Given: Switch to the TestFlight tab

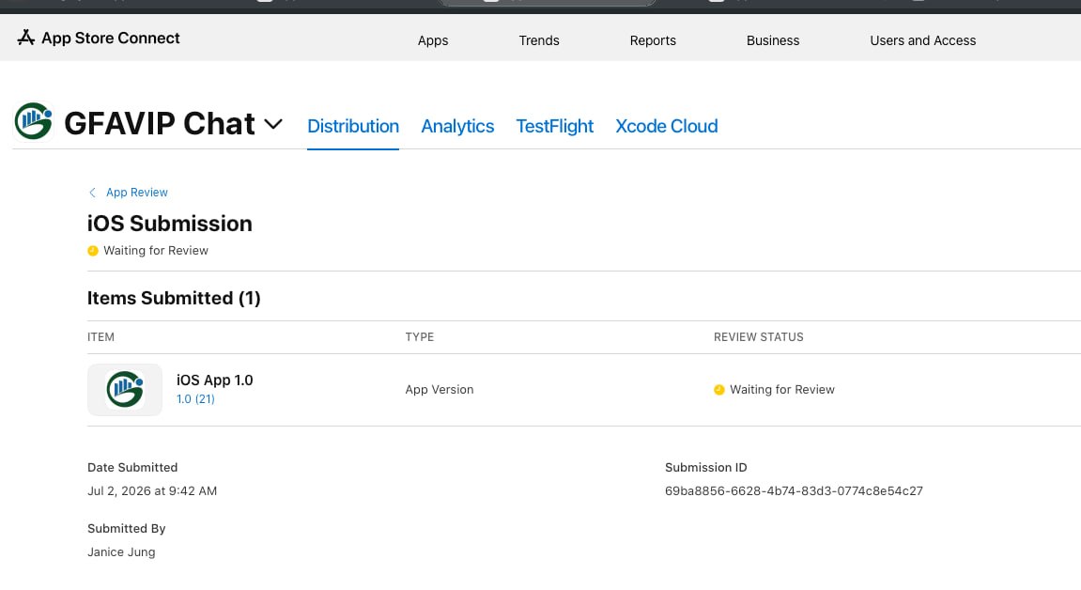Looking at the screenshot, I should [x=555, y=126].
